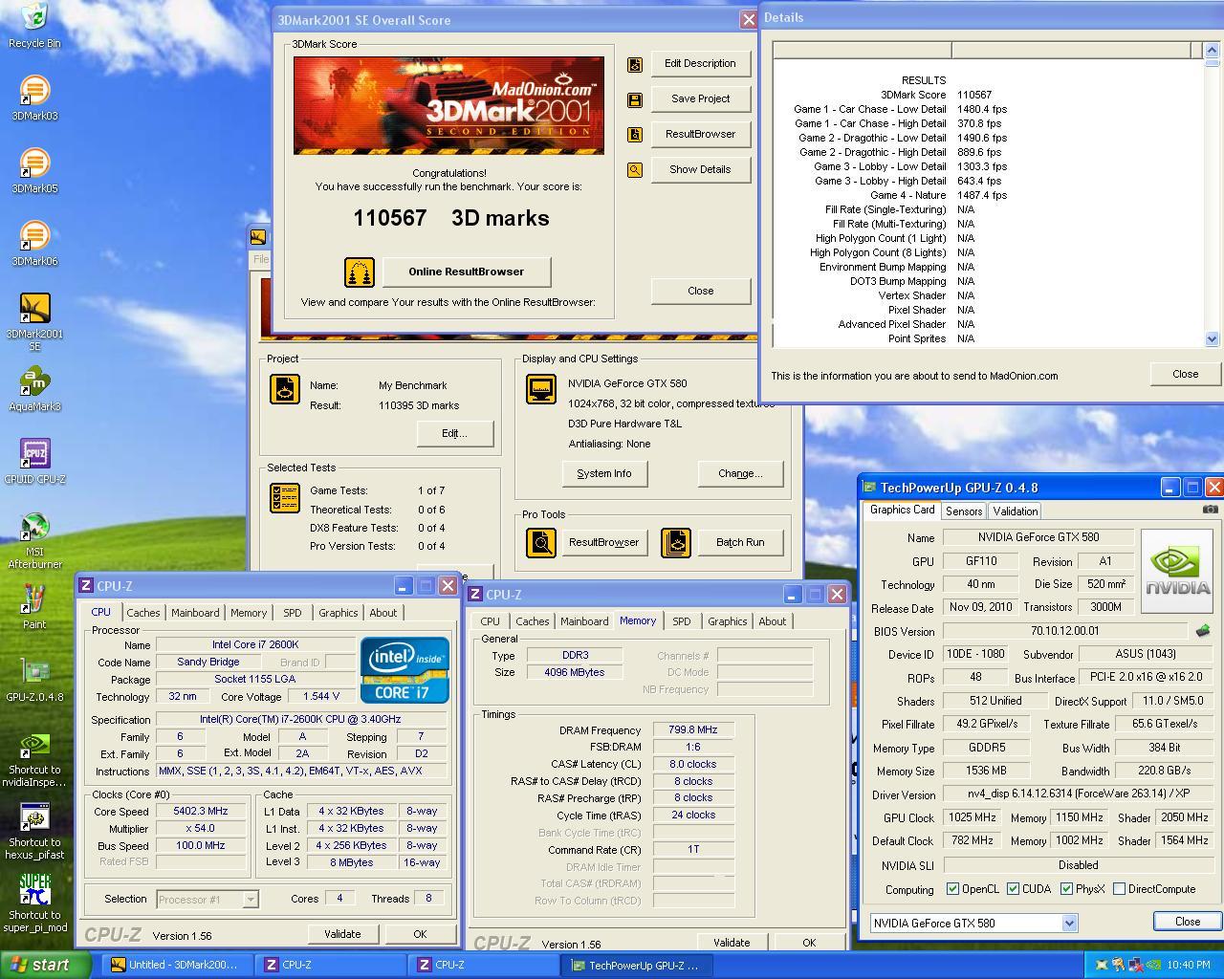Click the Details list scroll-down arrow

tap(1213, 338)
